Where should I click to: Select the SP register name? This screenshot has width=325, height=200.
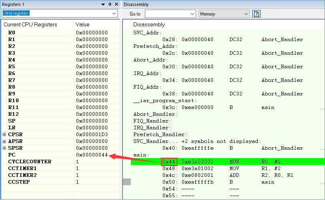point(12,121)
